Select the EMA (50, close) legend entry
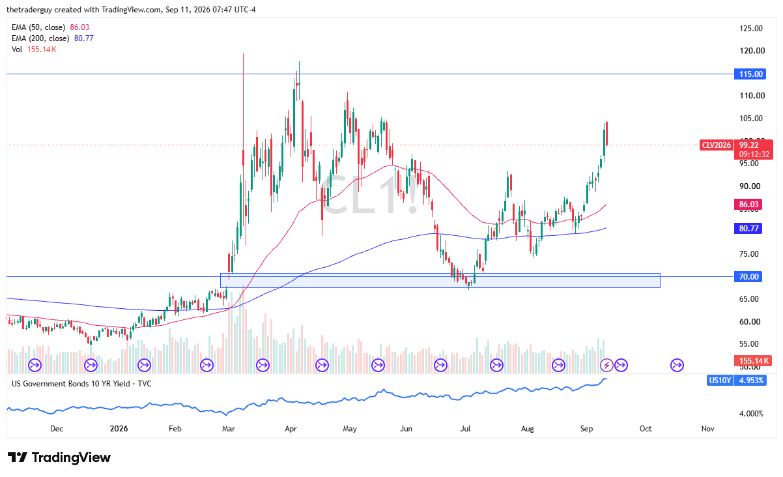783x477 pixels. 51,27
